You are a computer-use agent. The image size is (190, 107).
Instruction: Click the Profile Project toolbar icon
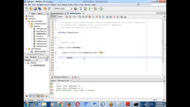[x=101, y=9]
